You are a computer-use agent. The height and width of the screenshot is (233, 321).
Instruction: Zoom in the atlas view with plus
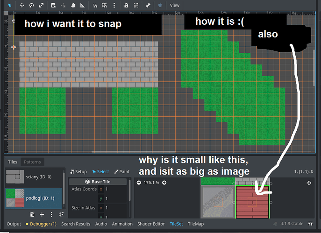pyautogui.click(x=164, y=183)
